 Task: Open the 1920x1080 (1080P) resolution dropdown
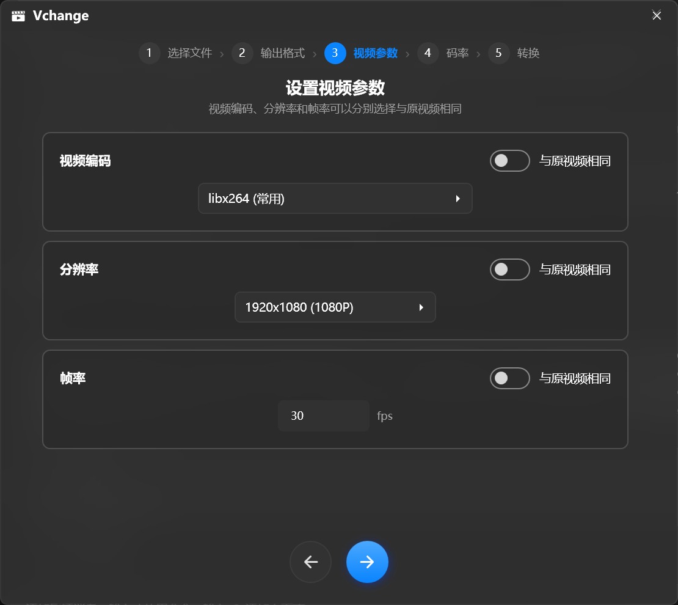coord(335,307)
